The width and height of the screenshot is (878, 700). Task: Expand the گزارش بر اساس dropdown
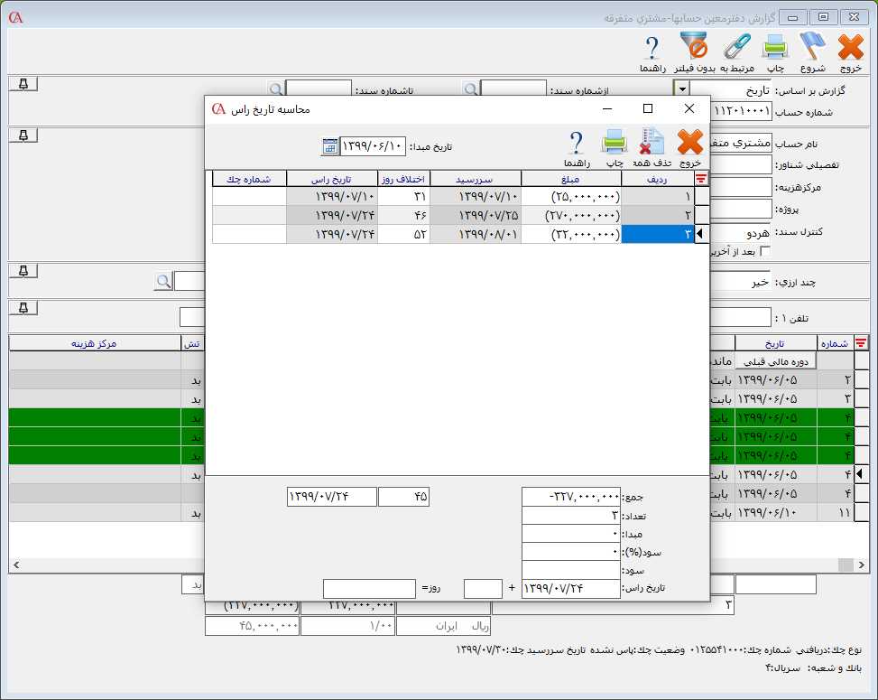pos(682,89)
